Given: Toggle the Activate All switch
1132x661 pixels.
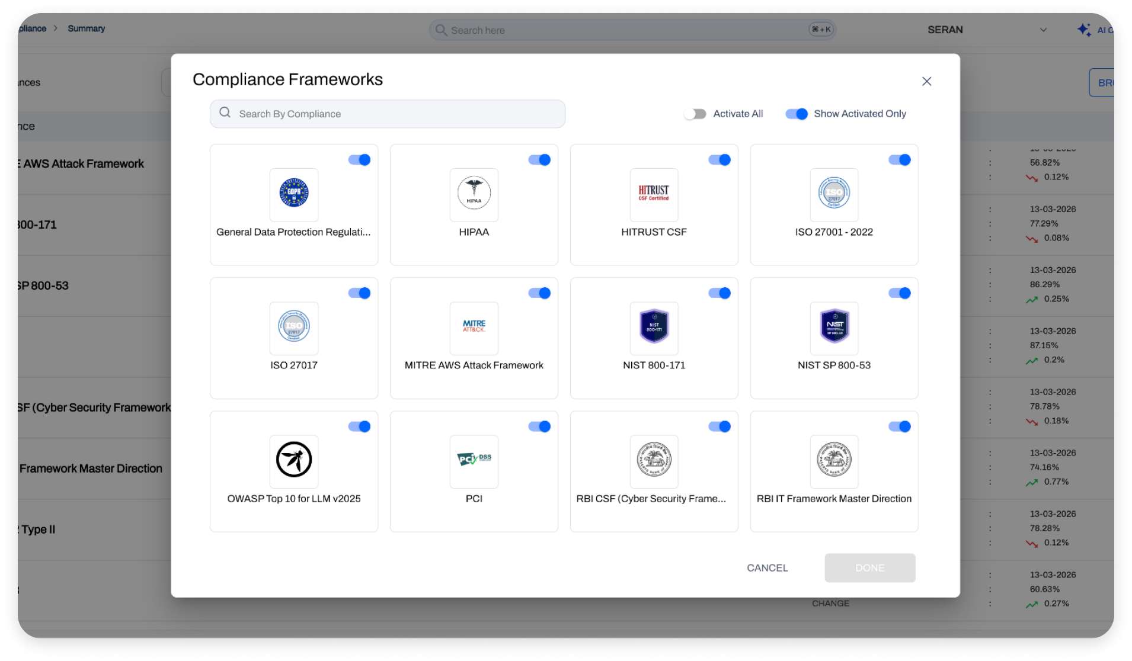Looking at the screenshot, I should click(695, 114).
